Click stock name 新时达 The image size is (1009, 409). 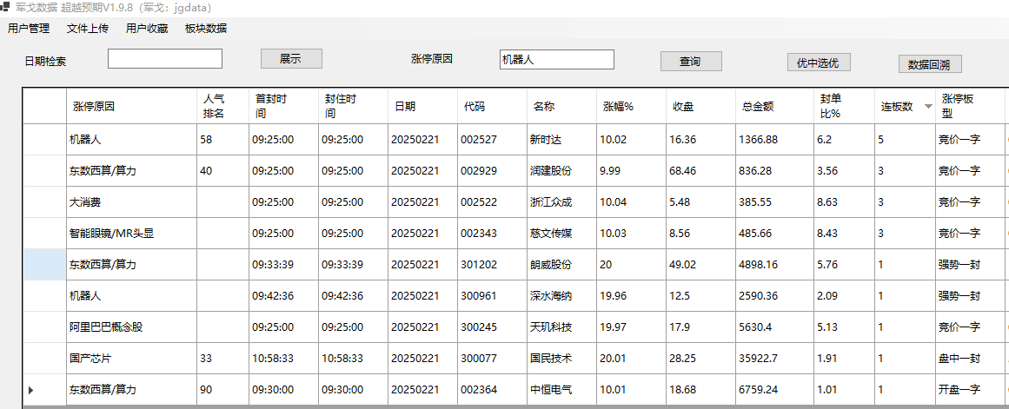[x=561, y=140]
